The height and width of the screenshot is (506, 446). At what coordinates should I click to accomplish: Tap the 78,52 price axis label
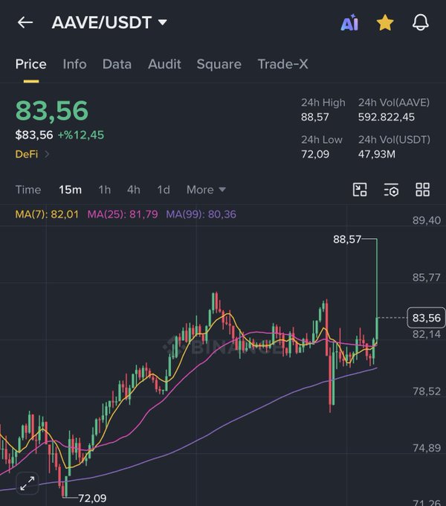click(x=427, y=391)
